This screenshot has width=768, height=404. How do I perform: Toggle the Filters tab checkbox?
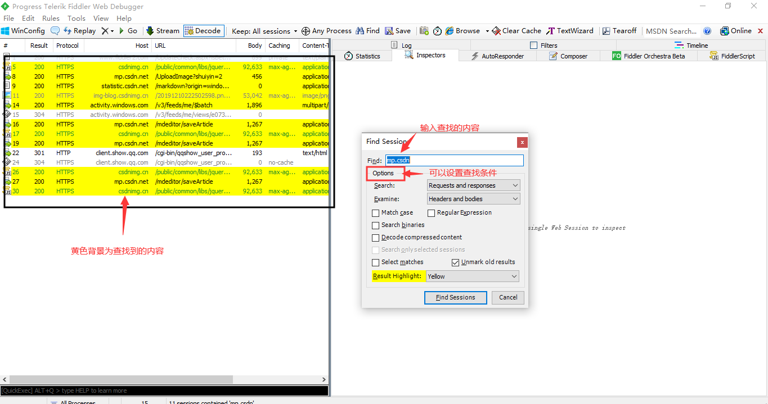click(534, 46)
